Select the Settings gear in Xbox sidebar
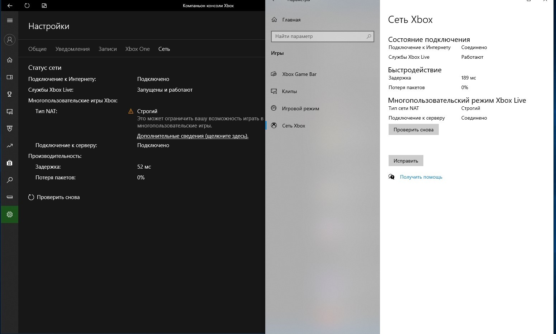 pyautogui.click(x=10, y=214)
